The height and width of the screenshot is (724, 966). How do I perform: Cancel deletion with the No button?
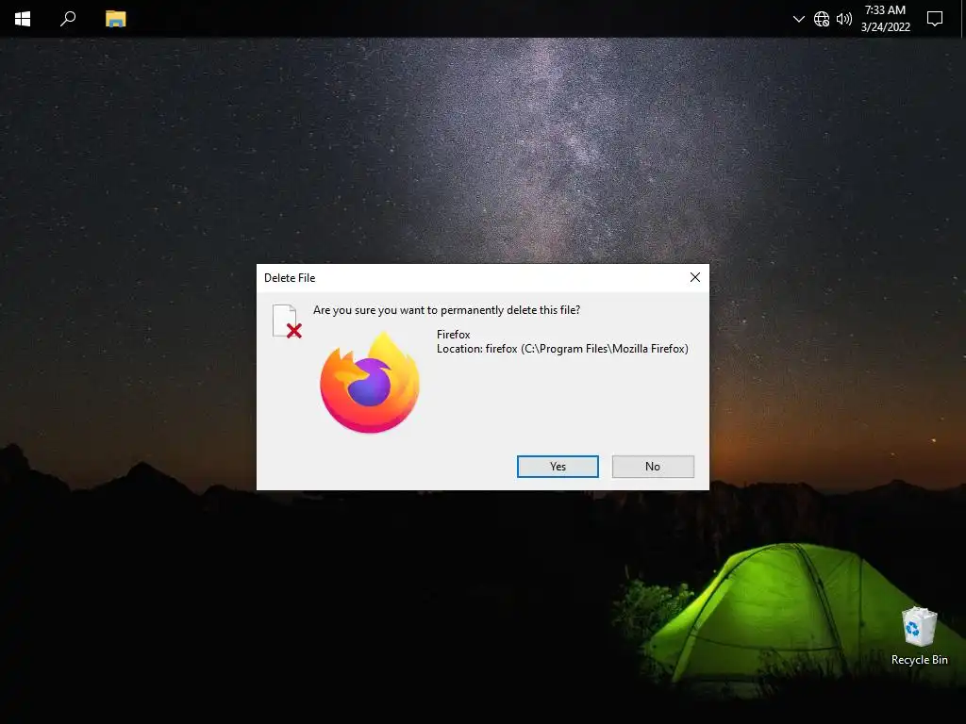tap(653, 467)
